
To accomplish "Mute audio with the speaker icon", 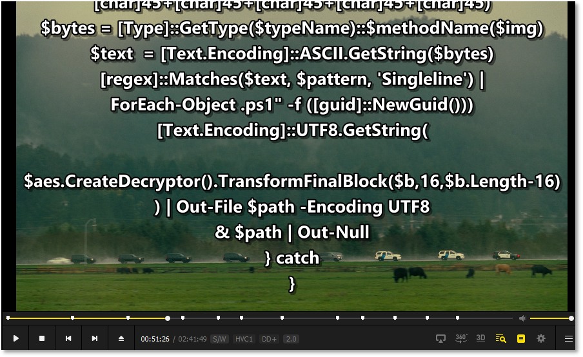I will coord(522,318).
